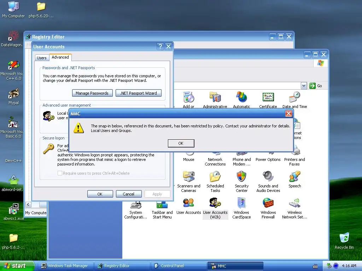This screenshot has height=271, width=362.
Task: Click the blue circular tray icon
Action: point(336,266)
